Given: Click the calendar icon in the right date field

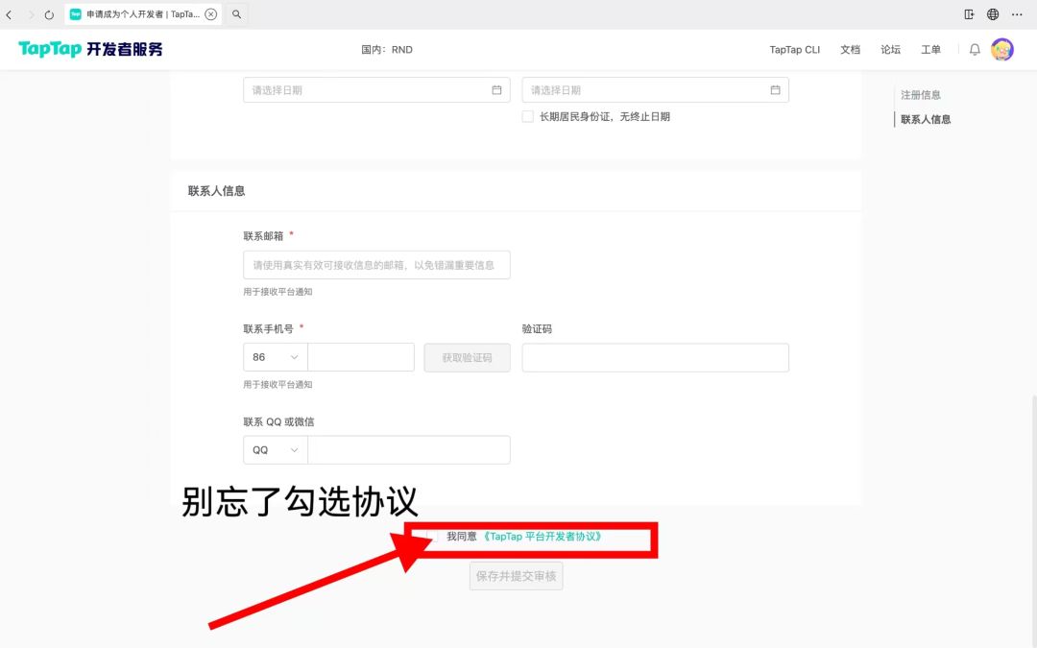Looking at the screenshot, I should pyautogui.click(x=775, y=90).
